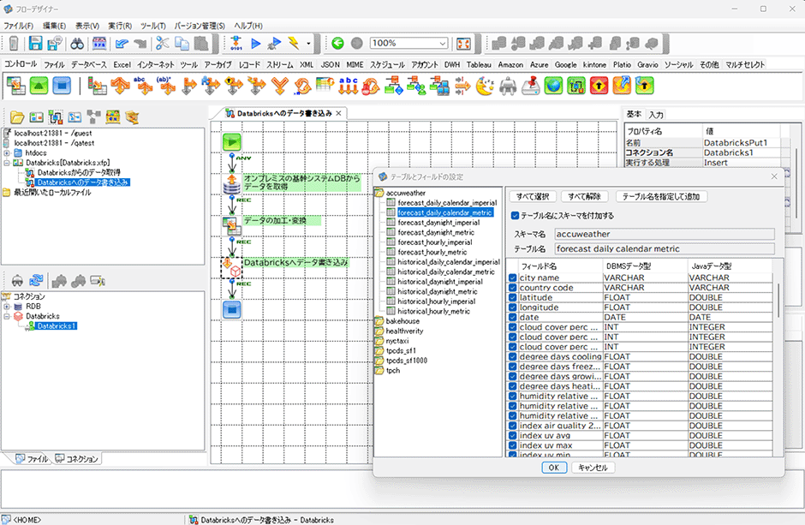Click the fit-to-window icon beside the zoom box
Screen dimensions: 805x525
click(463, 43)
